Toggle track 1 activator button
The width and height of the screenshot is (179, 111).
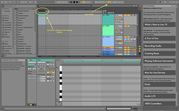pos(127,15)
